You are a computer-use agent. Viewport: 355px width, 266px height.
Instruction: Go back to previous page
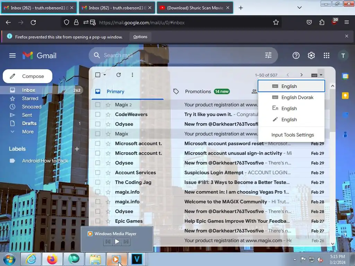[8, 23]
